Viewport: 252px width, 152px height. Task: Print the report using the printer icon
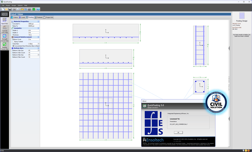click(14, 9)
